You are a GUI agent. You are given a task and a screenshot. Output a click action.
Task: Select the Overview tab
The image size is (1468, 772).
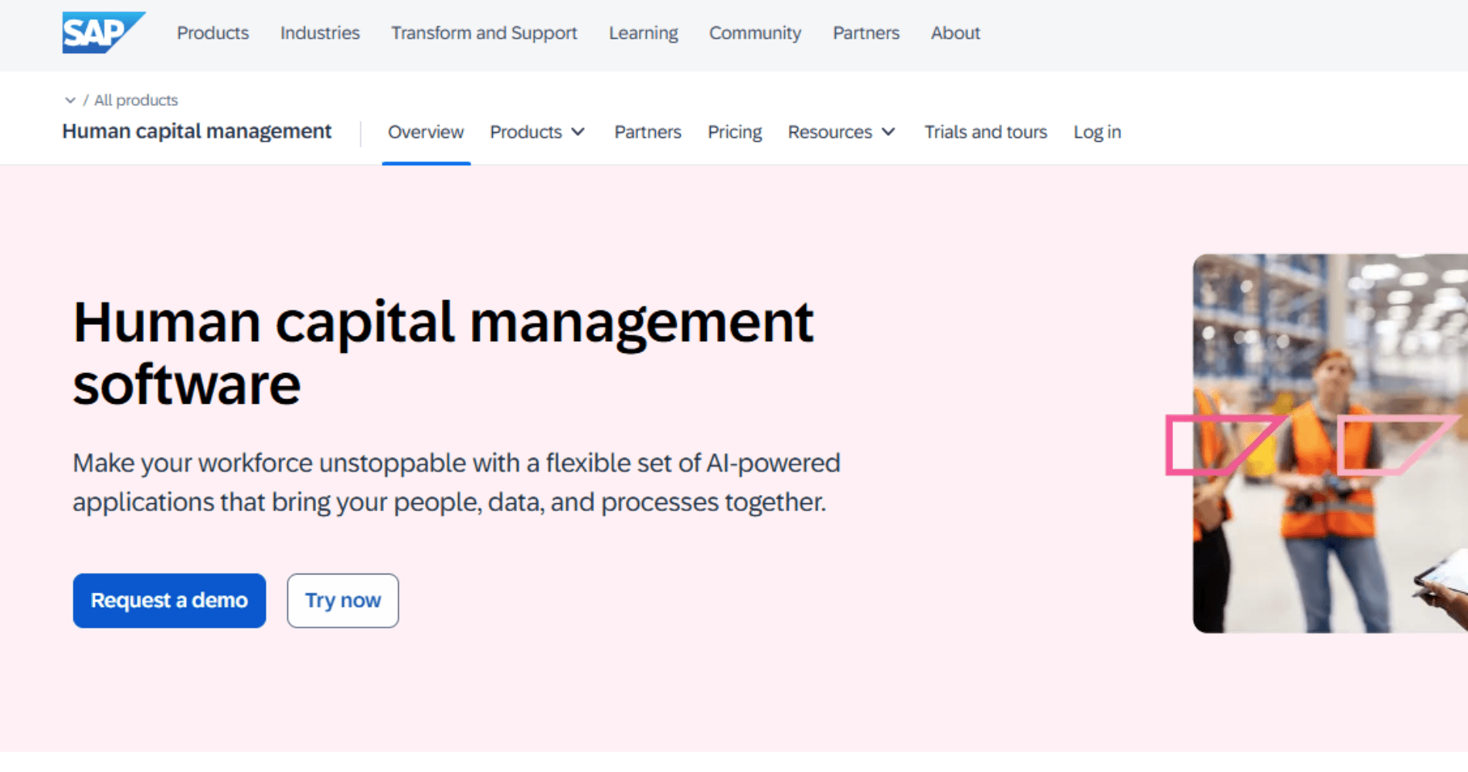click(426, 132)
